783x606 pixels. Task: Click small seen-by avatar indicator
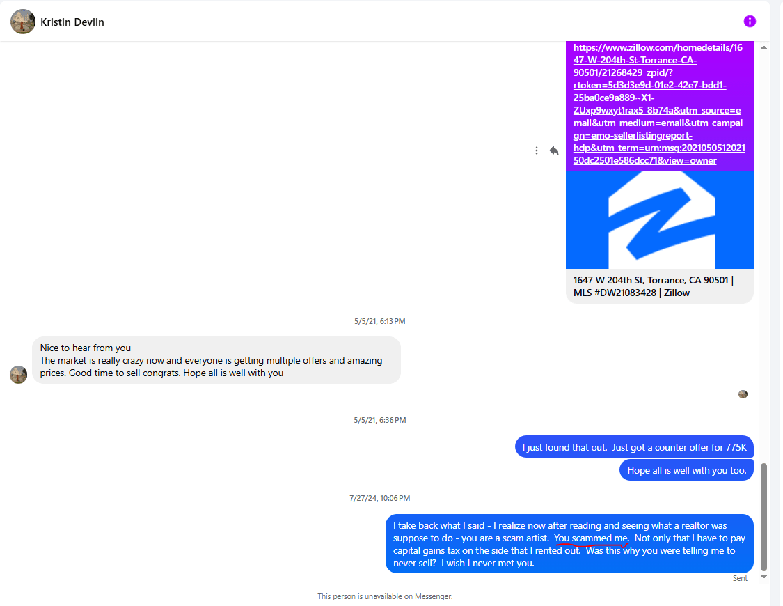pos(743,394)
